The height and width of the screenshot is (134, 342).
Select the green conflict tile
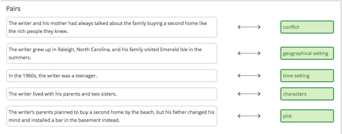[307, 27]
